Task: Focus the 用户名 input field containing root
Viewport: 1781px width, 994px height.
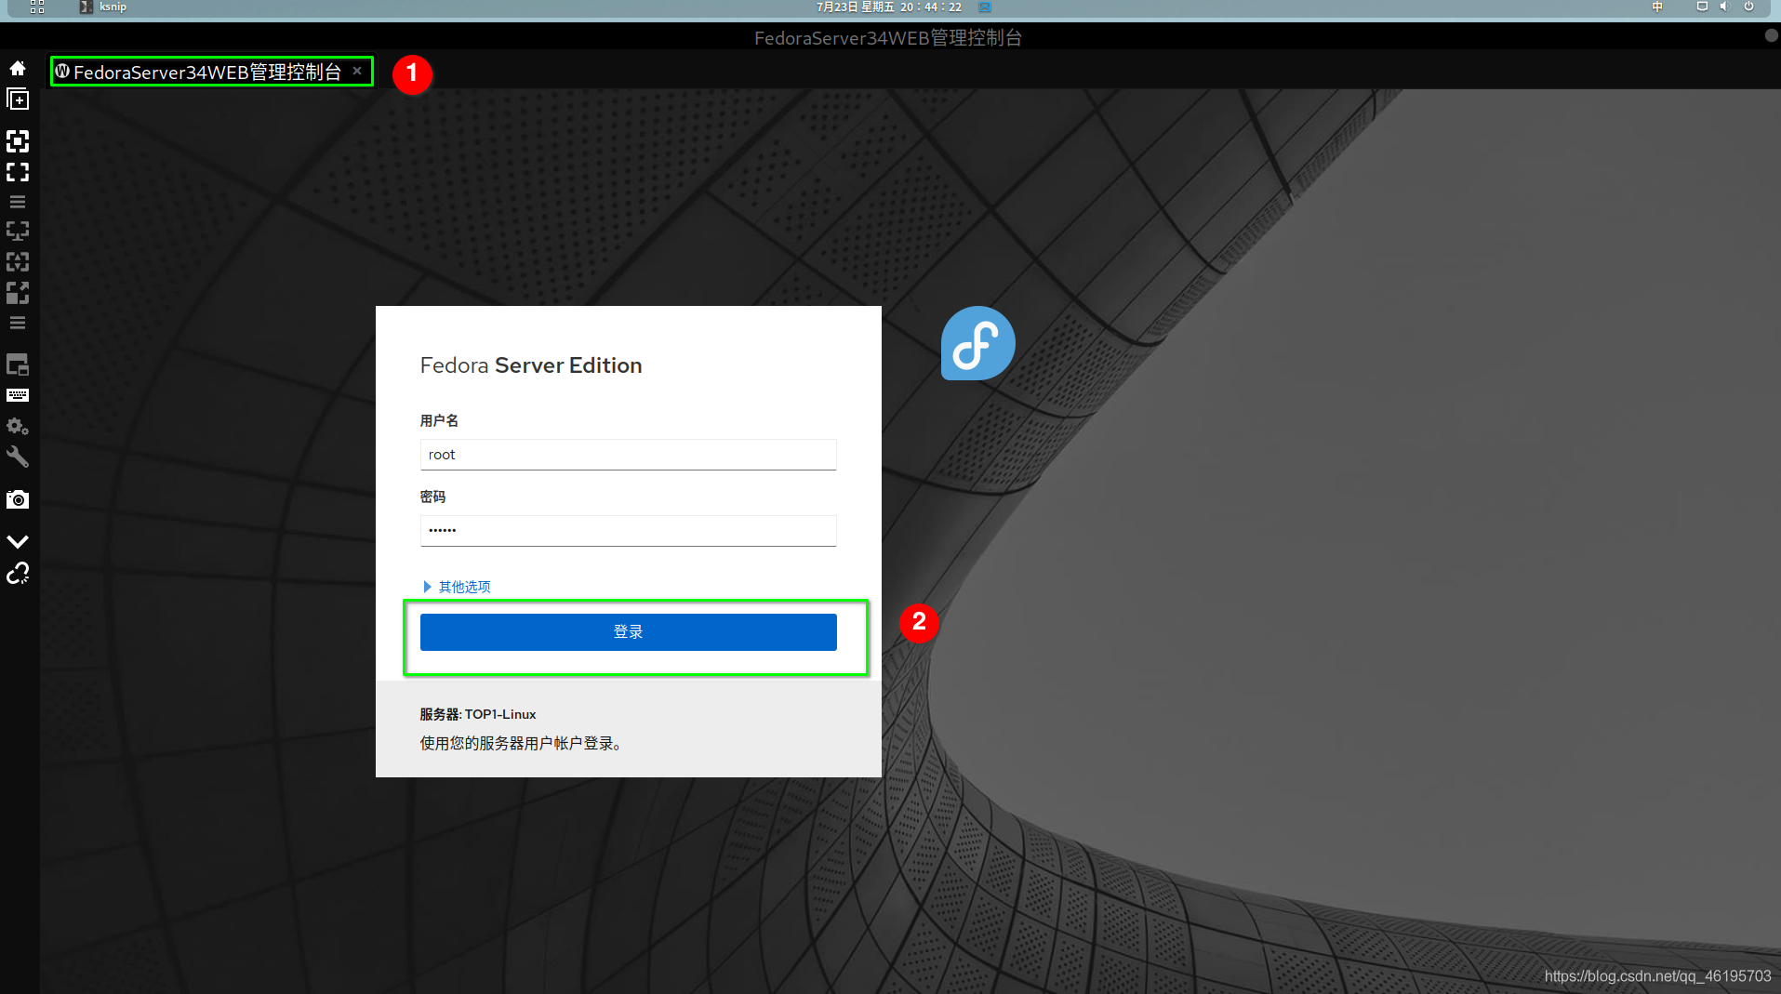Action: click(x=629, y=455)
